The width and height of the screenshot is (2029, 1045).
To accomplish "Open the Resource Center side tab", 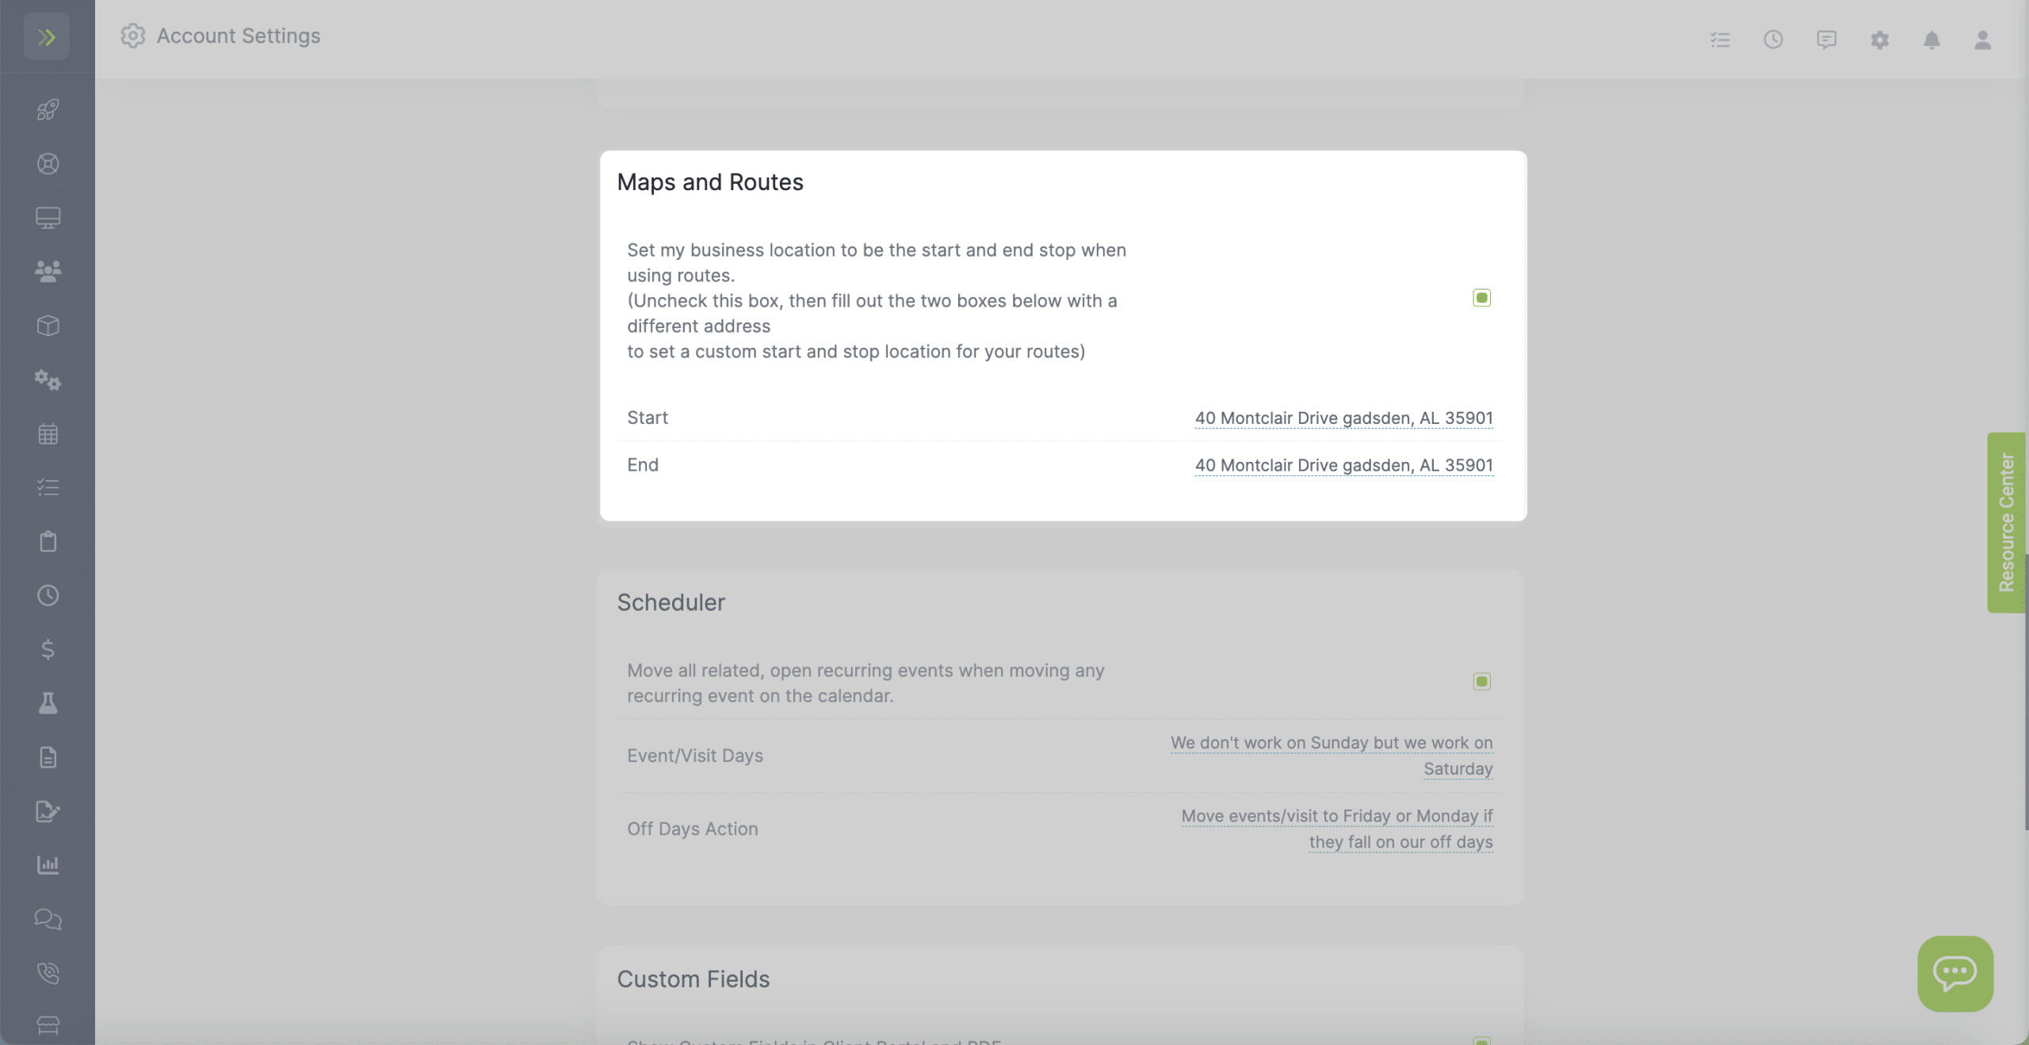I will [2006, 523].
